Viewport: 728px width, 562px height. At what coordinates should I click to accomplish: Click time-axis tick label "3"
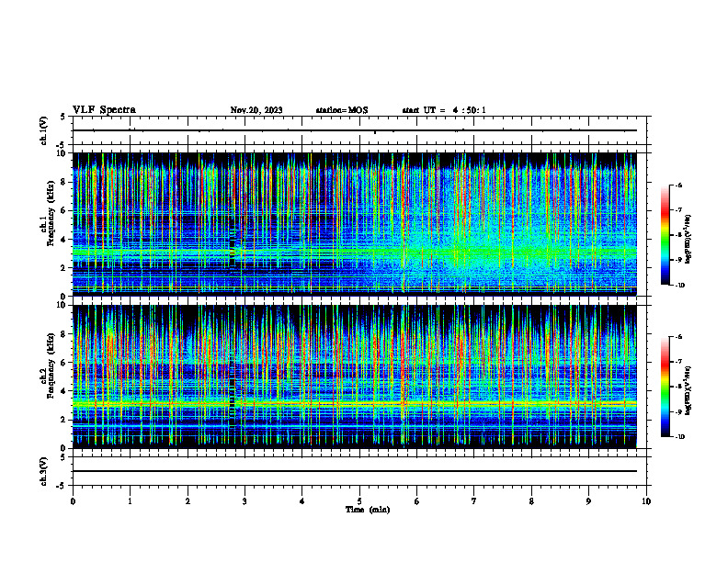(x=245, y=501)
